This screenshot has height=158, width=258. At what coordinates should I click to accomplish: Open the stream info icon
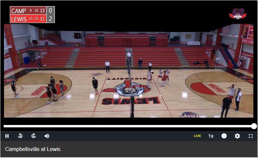tap(224, 136)
